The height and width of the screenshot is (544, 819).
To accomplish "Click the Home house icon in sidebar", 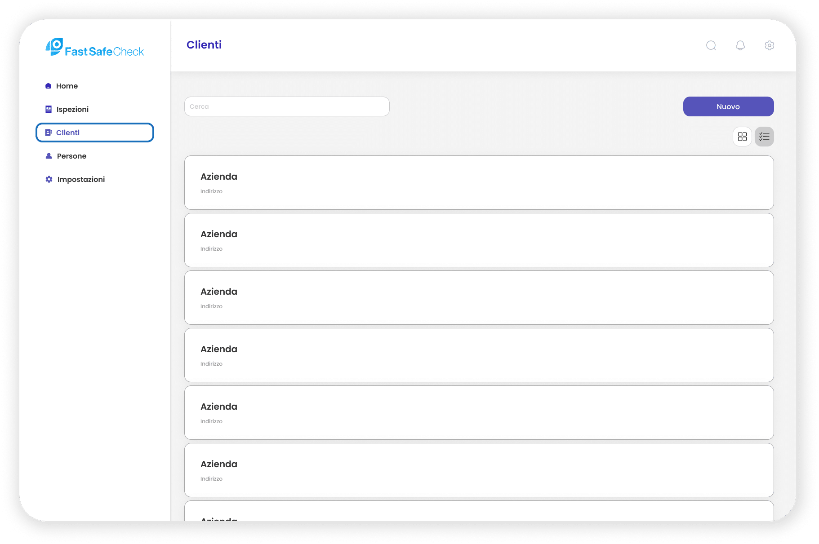I will [49, 86].
